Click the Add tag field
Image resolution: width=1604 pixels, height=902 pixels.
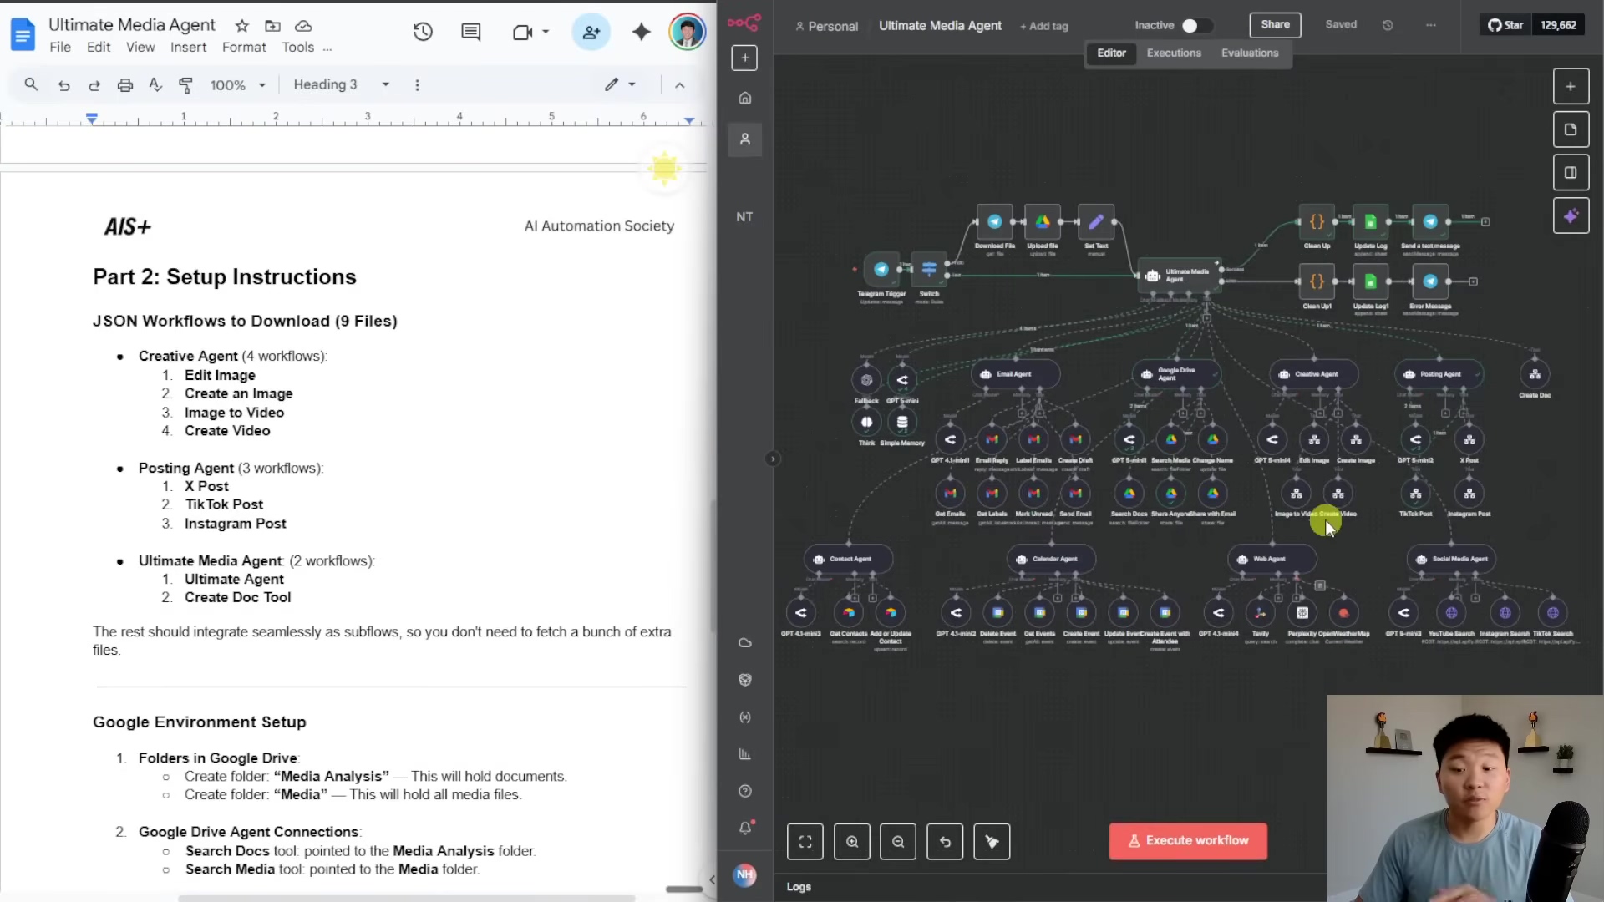pyautogui.click(x=1043, y=26)
